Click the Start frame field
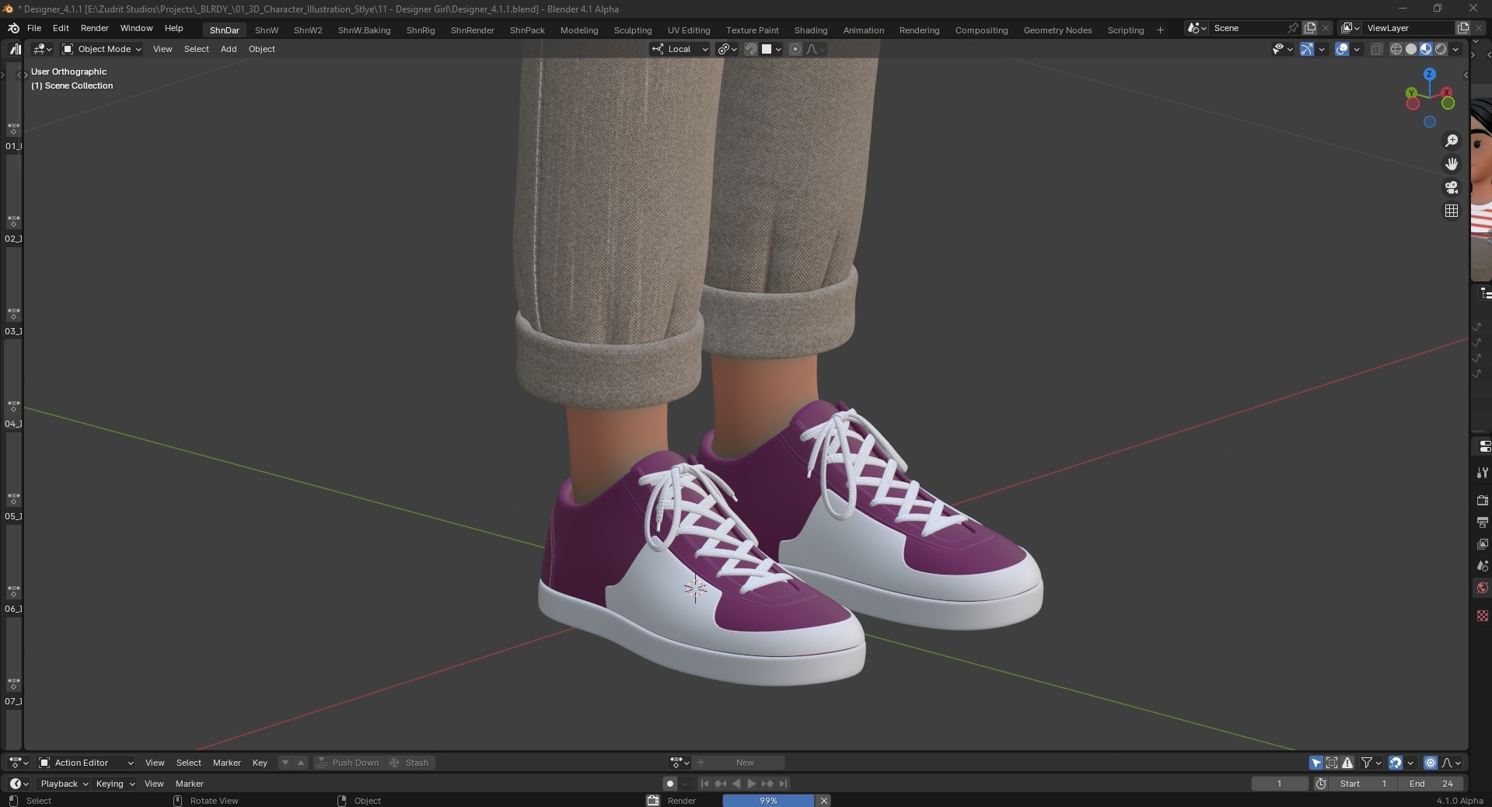 coord(1364,784)
